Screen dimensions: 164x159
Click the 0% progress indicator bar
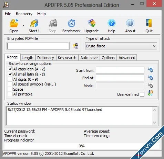point(82,146)
